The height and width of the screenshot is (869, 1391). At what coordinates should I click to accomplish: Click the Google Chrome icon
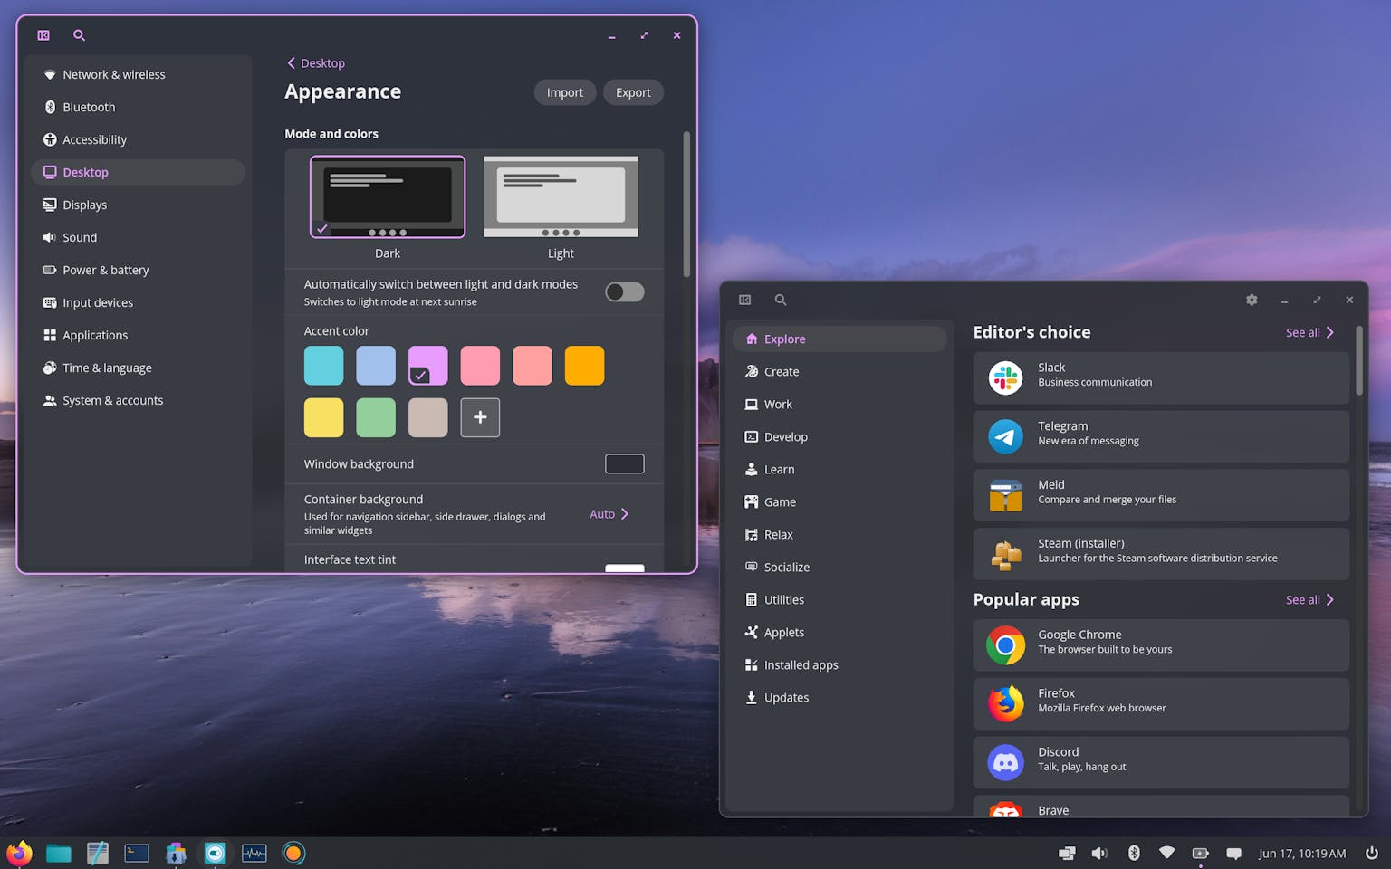click(1005, 645)
